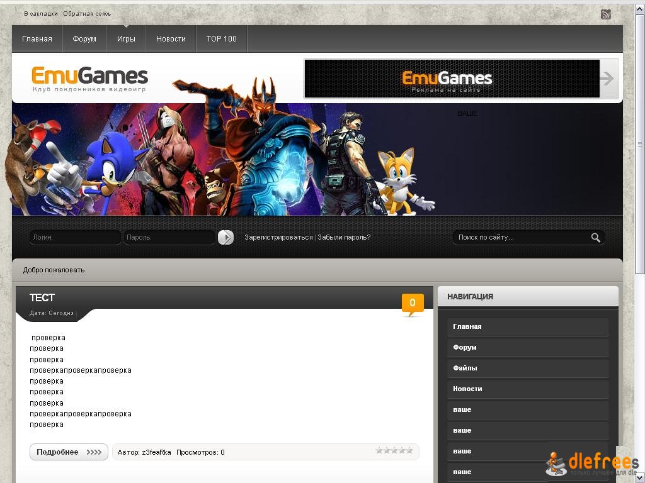Click the search magnifying glass icon

coord(595,237)
